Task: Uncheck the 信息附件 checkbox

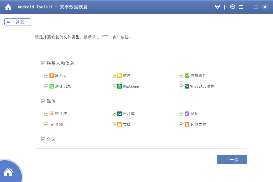Action: click(181, 75)
